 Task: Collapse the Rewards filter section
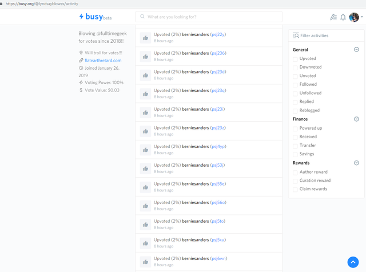tap(356, 163)
